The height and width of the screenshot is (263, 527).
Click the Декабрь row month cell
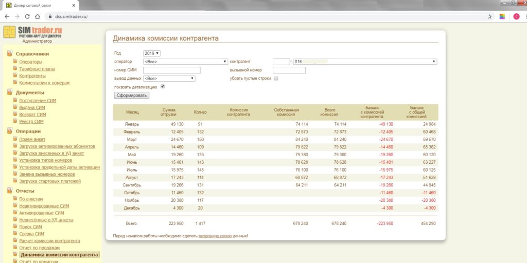pyautogui.click(x=132, y=208)
